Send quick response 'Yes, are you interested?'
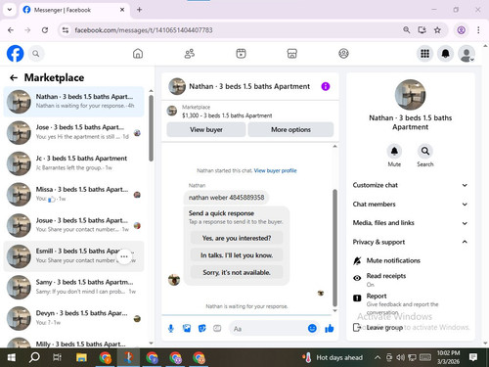The image size is (489, 367). (x=237, y=238)
